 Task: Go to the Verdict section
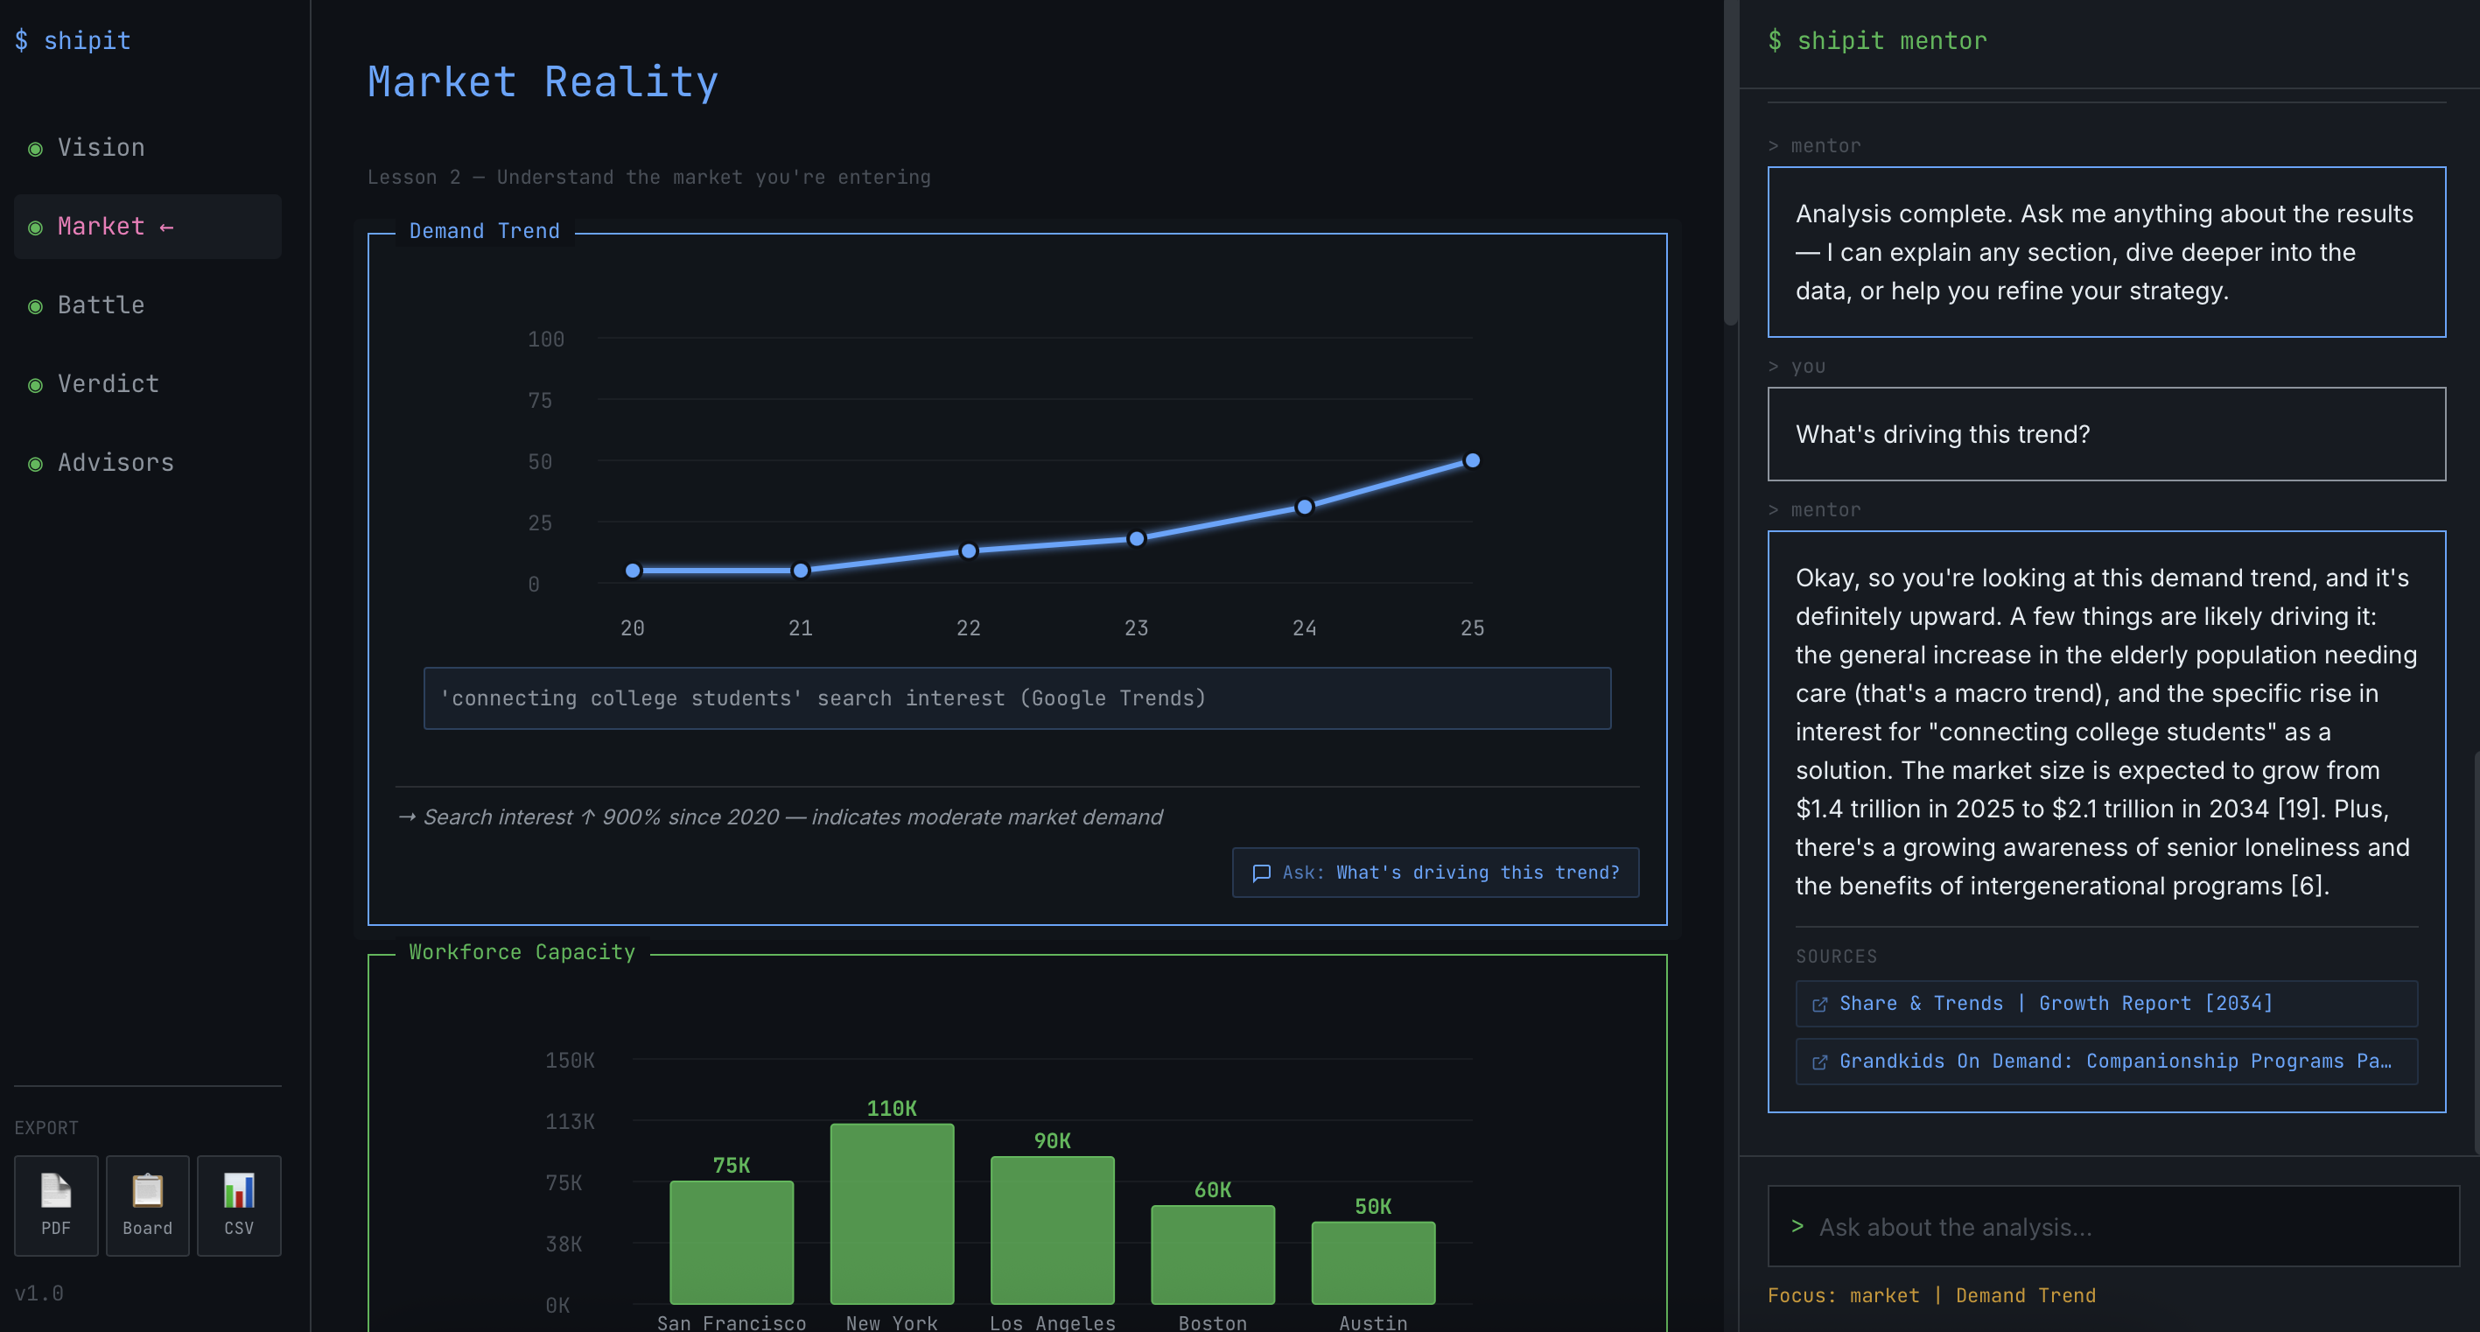[x=108, y=384]
